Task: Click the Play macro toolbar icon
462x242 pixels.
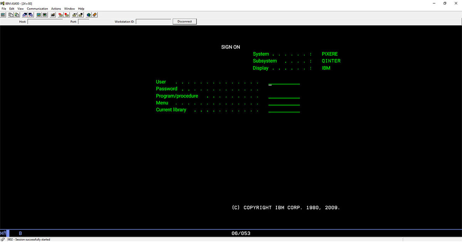Action: tap(75, 15)
